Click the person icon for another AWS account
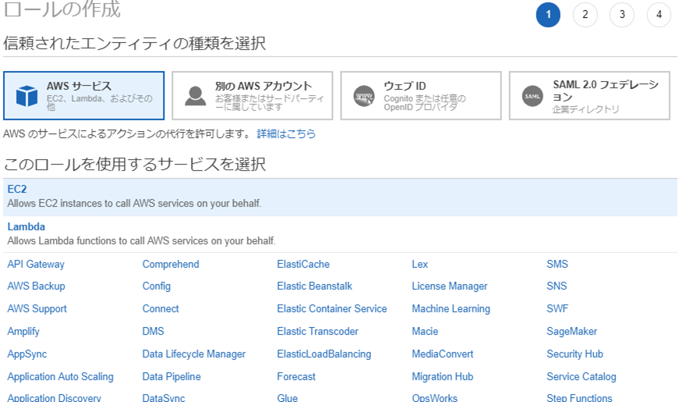 pyautogui.click(x=195, y=95)
